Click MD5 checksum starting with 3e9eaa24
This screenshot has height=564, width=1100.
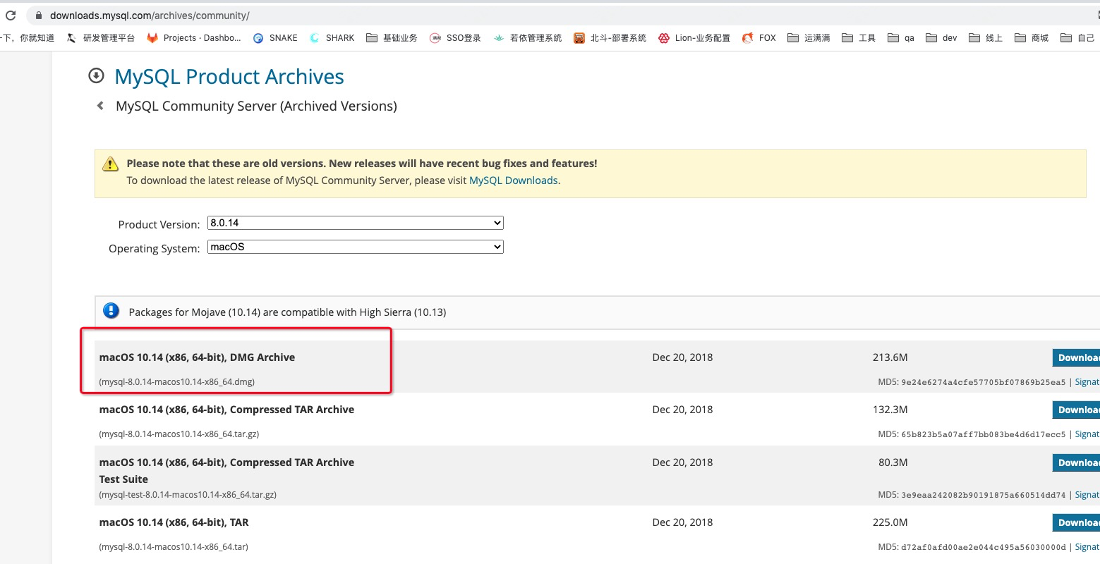[x=984, y=495]
